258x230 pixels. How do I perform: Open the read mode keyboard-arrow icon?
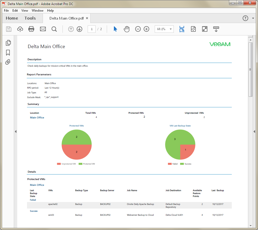click(x=216, y=29)
